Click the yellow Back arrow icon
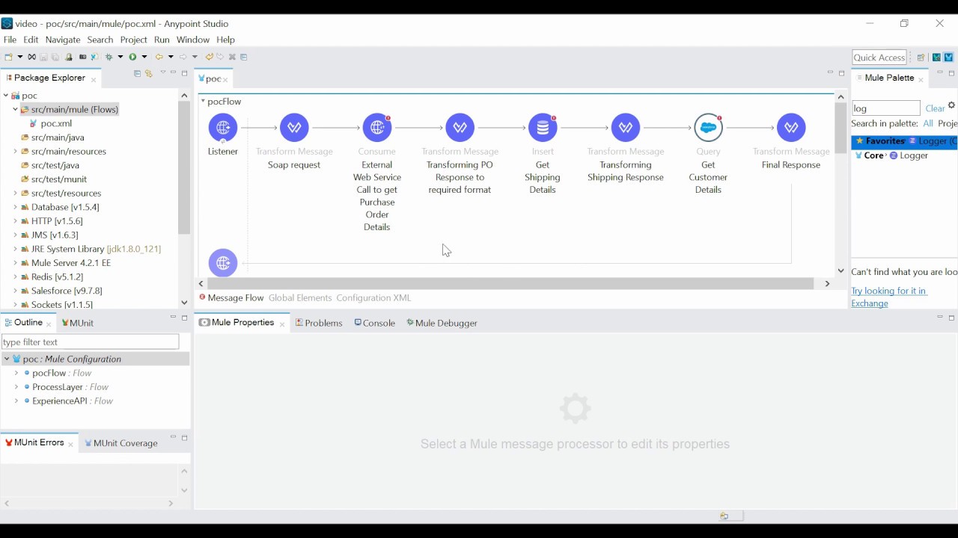 pyautogui.click(x=159, y=58)
